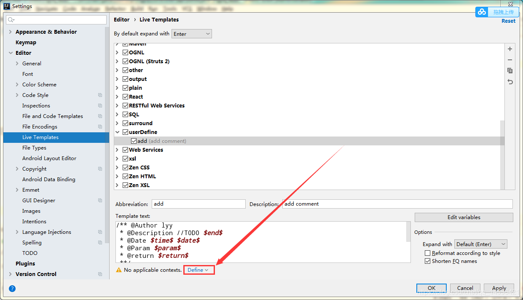Enable Reformat according to style
The height and width of the screenshot is (300, 523).
coord(428,253)
